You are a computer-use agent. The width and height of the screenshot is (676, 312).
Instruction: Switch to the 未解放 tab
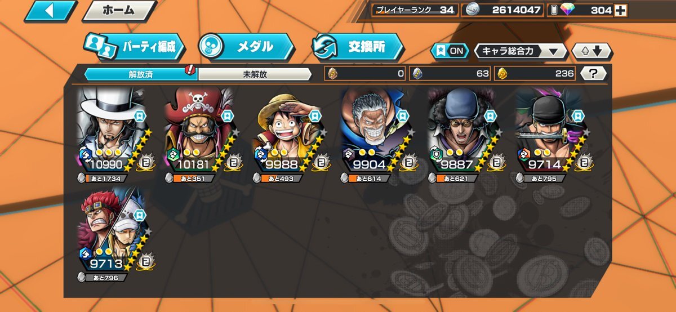pyautogui.click(x=255, y=74)
